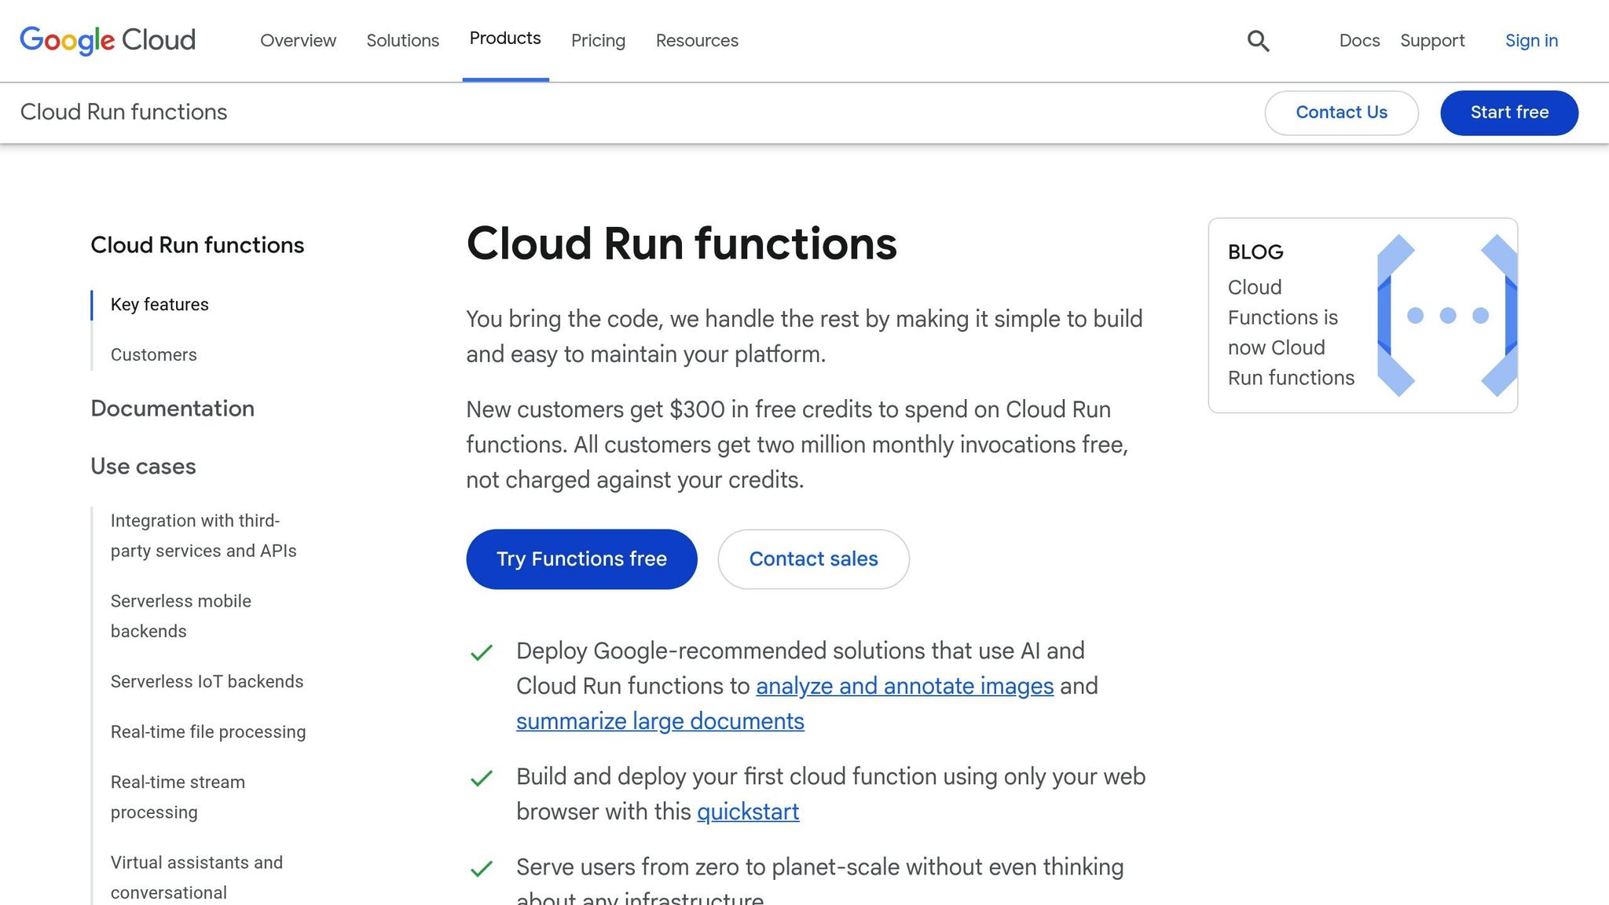Select the Products tab
This screenshot has width=1609, height=905.
coord(505,38)
